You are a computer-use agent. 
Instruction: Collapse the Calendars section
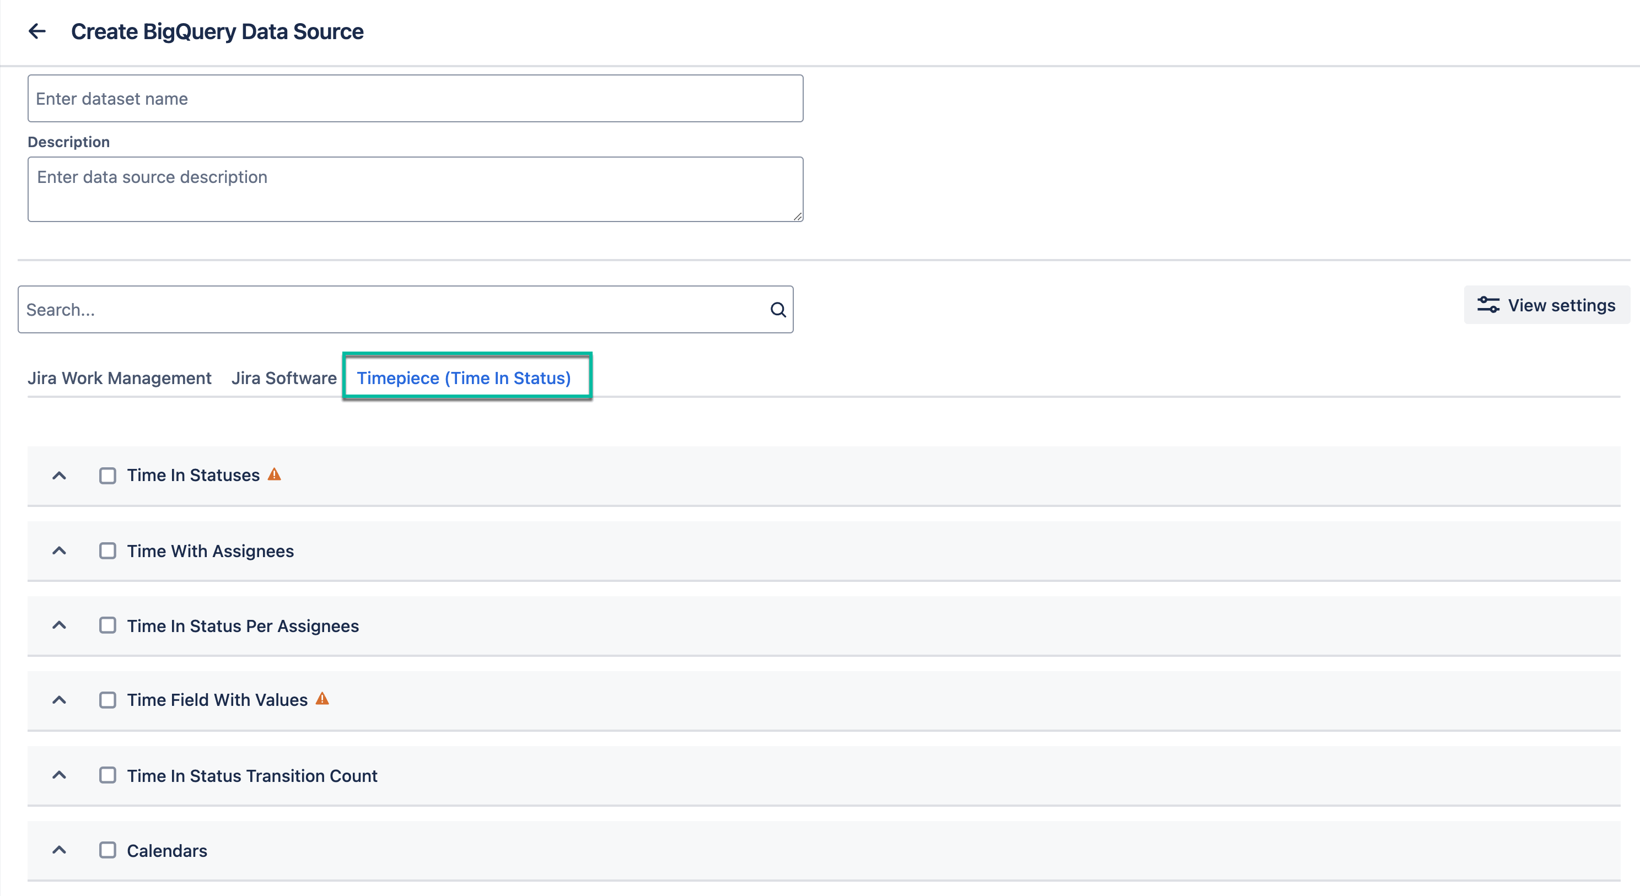coord(59,850)
